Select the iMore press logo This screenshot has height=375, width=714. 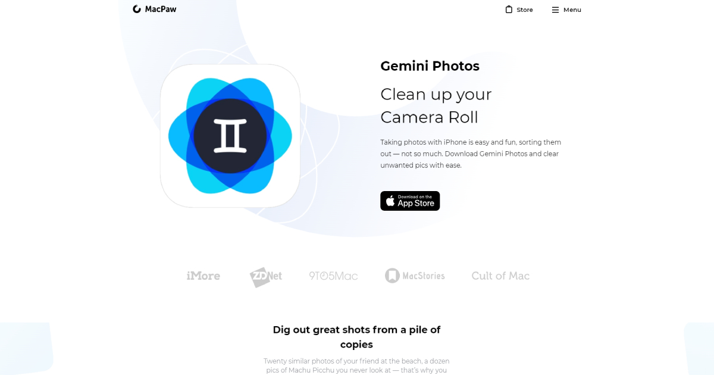click(x=203, y=276)
